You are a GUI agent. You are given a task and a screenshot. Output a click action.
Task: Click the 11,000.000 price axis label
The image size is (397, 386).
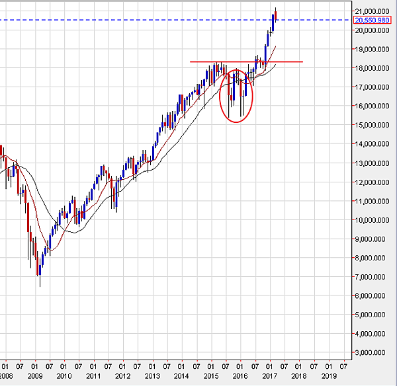(372, 201)
